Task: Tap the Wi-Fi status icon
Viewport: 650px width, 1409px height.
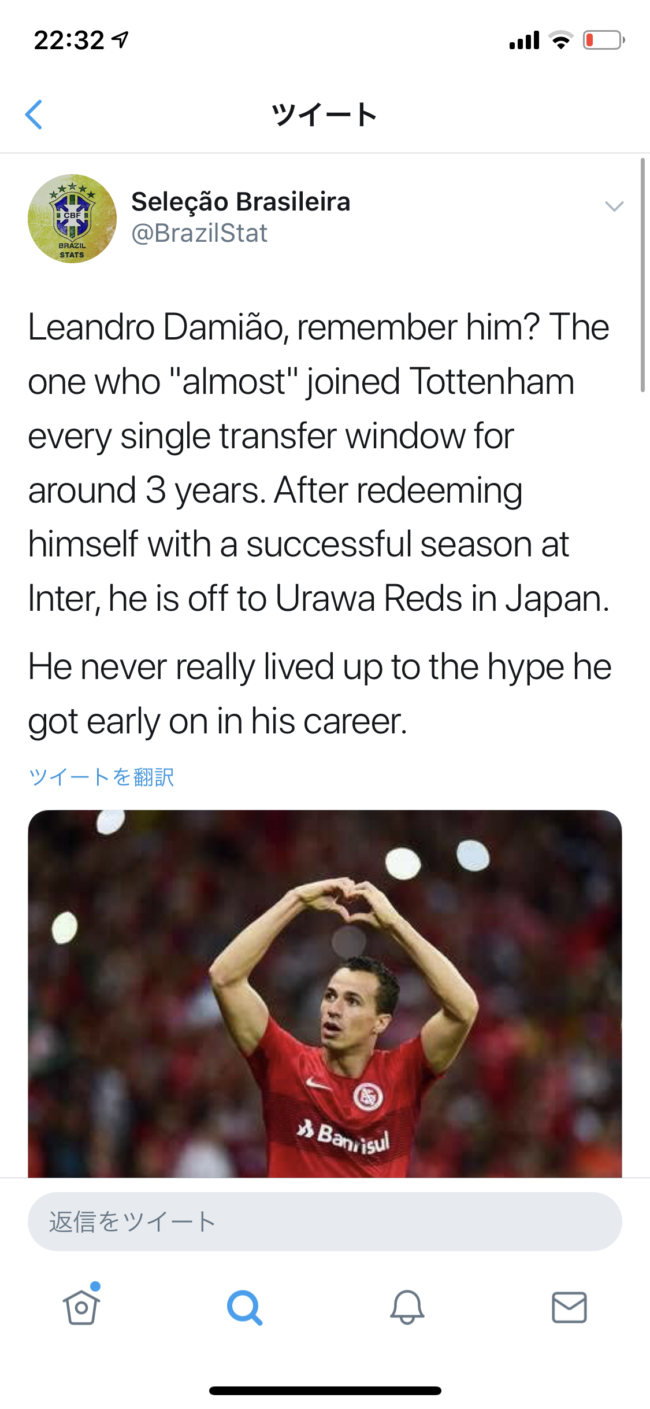Action: [x=560, y=40]
